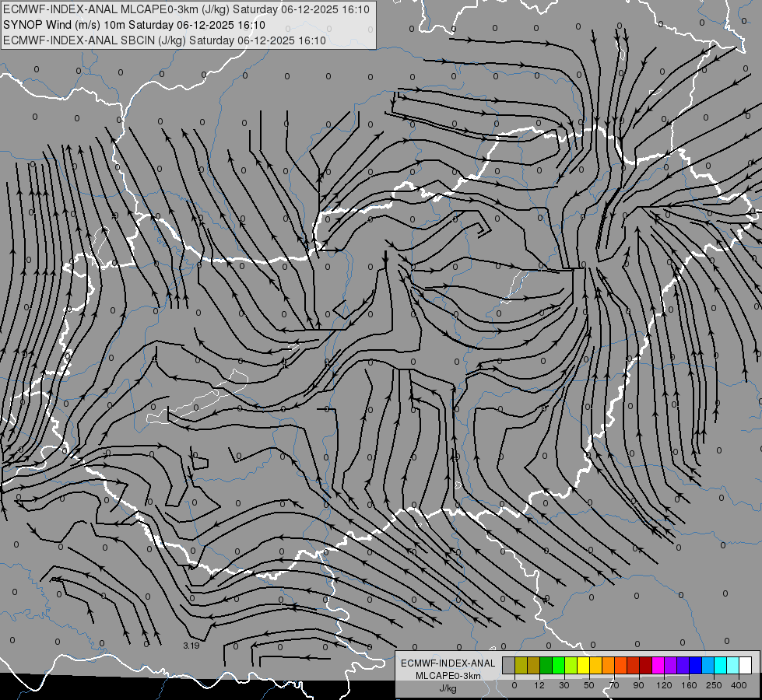Click the 3.19 wind value on map
Image resolution: width=762 pixels, height=700 pixels.
click(191, 646)
